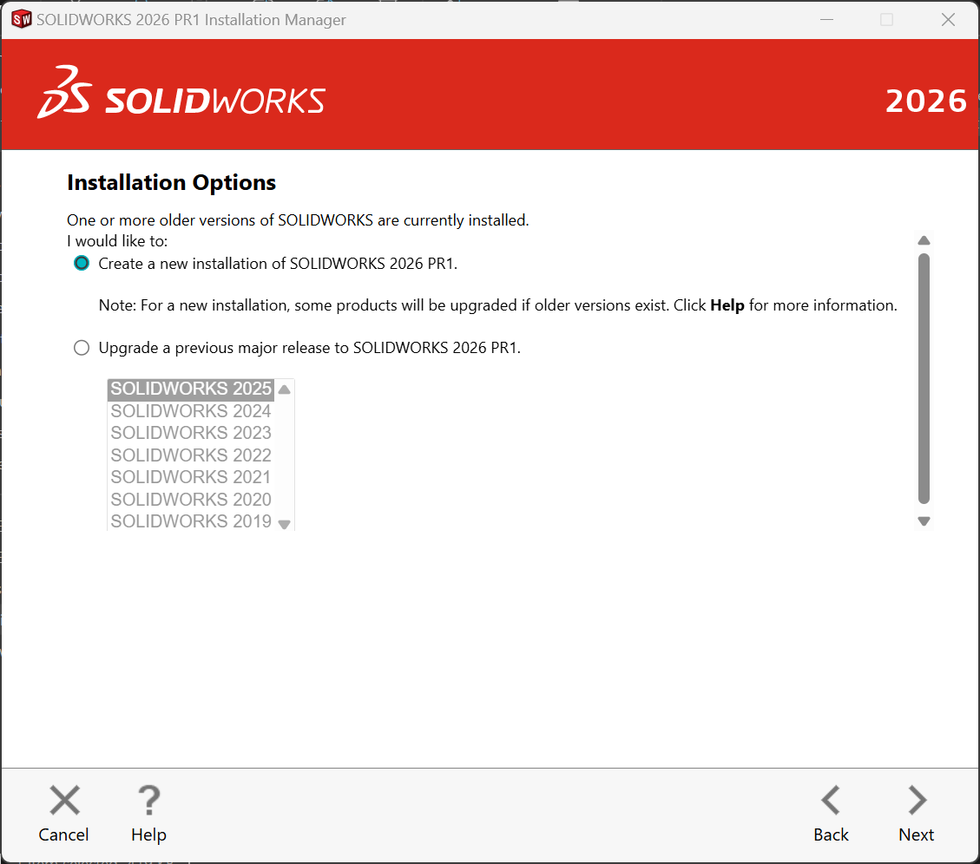Image resolution: width=980 pixels, height=864 pixels.
Task: Click the up arrow of the version list
Action: (x=284, y=389)
